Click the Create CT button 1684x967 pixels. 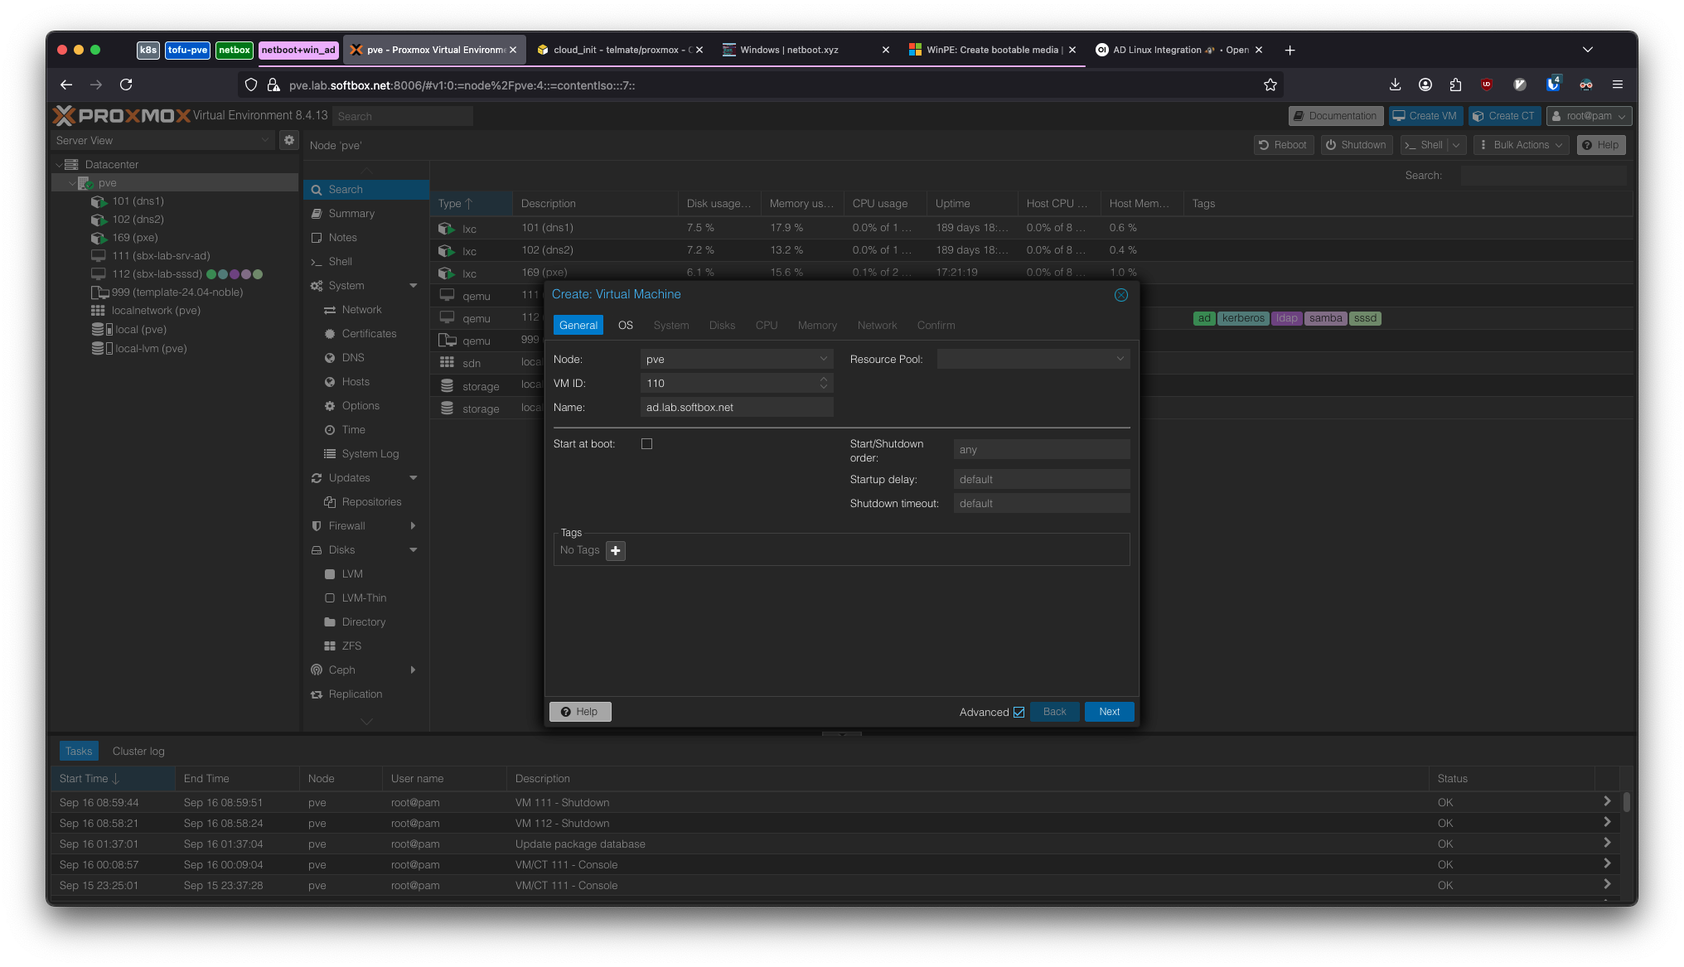(1504, 115)
